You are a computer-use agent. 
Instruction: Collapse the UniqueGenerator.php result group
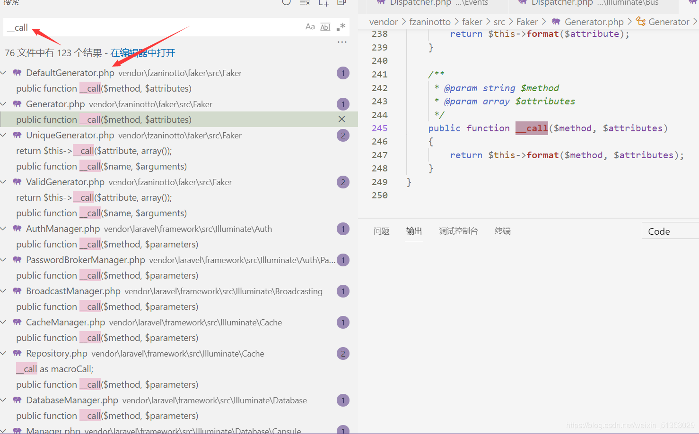[4, 135]
